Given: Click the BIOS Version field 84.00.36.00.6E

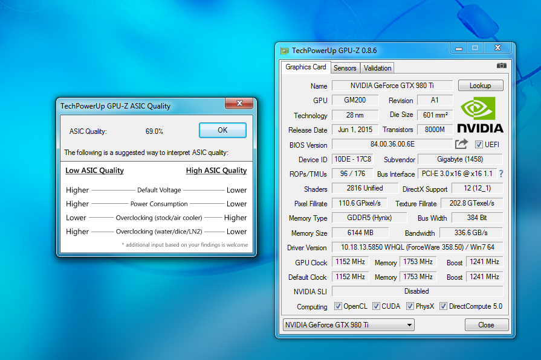Looking at the screenshot, I should (392, 144).
